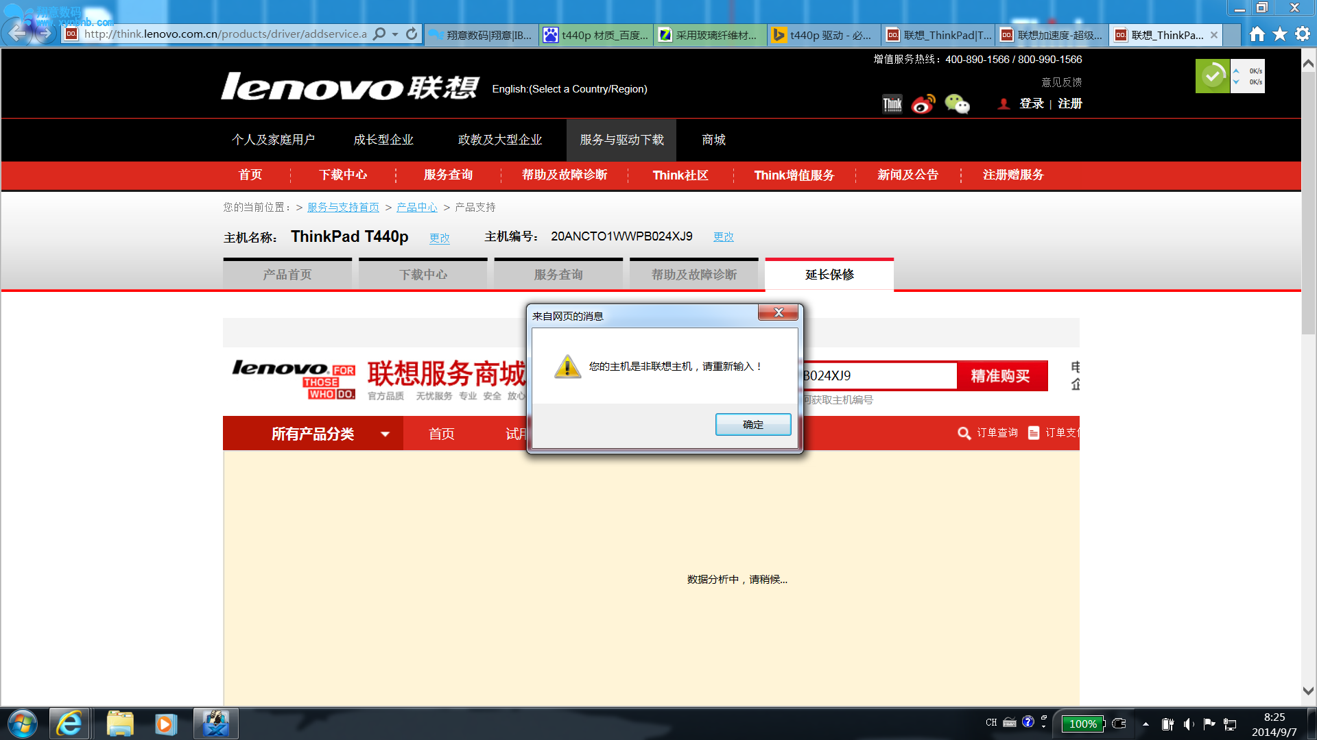Image resolution: width=1317 pixels, height=740 pixels.
Task: Click 下载中心 in red navigation bar
Action: pyautogui.click(x=343, y=175)
